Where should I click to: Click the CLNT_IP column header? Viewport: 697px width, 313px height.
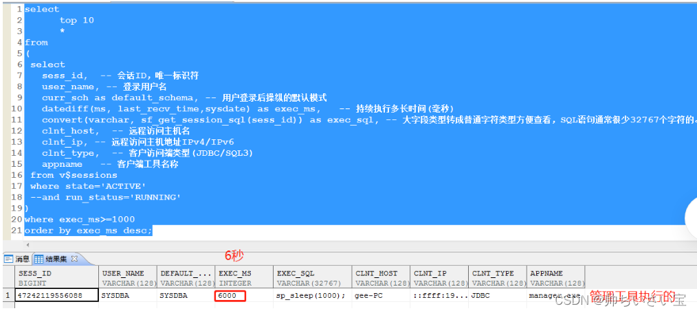coord(440,278)
